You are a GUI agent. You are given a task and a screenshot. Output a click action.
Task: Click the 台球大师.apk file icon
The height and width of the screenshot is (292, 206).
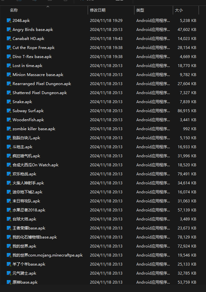point(9,219)
